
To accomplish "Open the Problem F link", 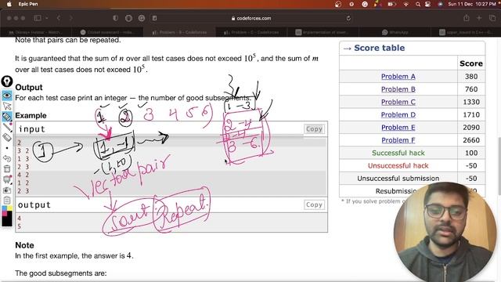I will coord(398,140).
